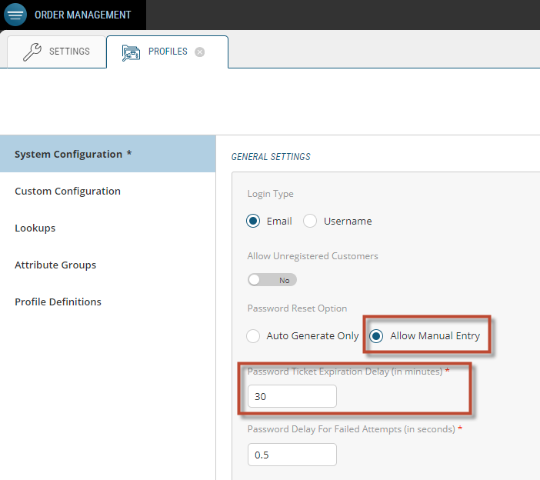Viewport: 540px width, 480px height.
Task: Select the Email login type
Action: coord(253,222)
